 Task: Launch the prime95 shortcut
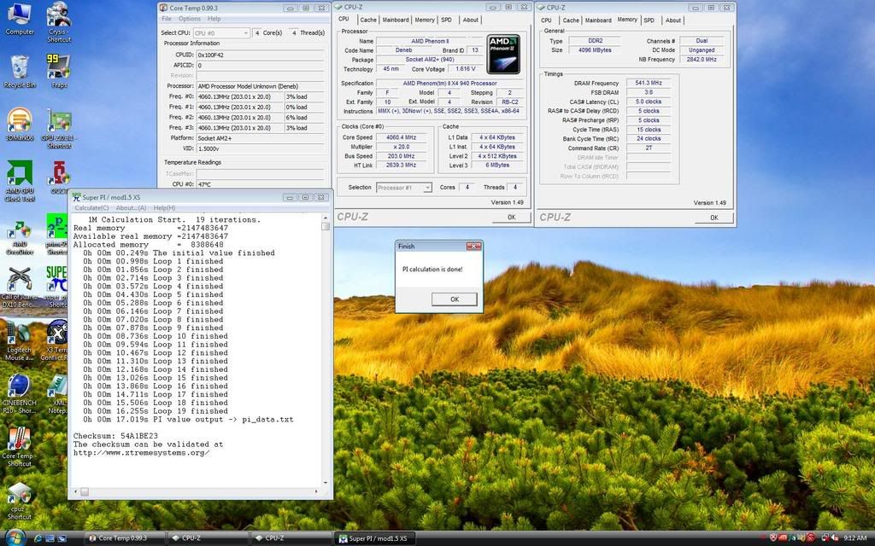coord(57,234)
